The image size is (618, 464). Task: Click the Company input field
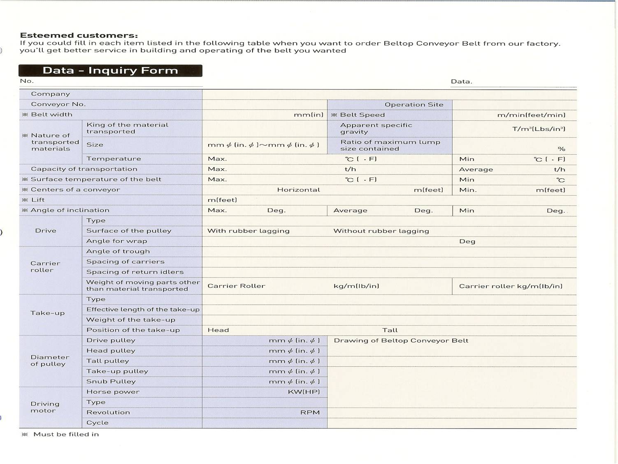pyautogui.click(x=389, y=94)
